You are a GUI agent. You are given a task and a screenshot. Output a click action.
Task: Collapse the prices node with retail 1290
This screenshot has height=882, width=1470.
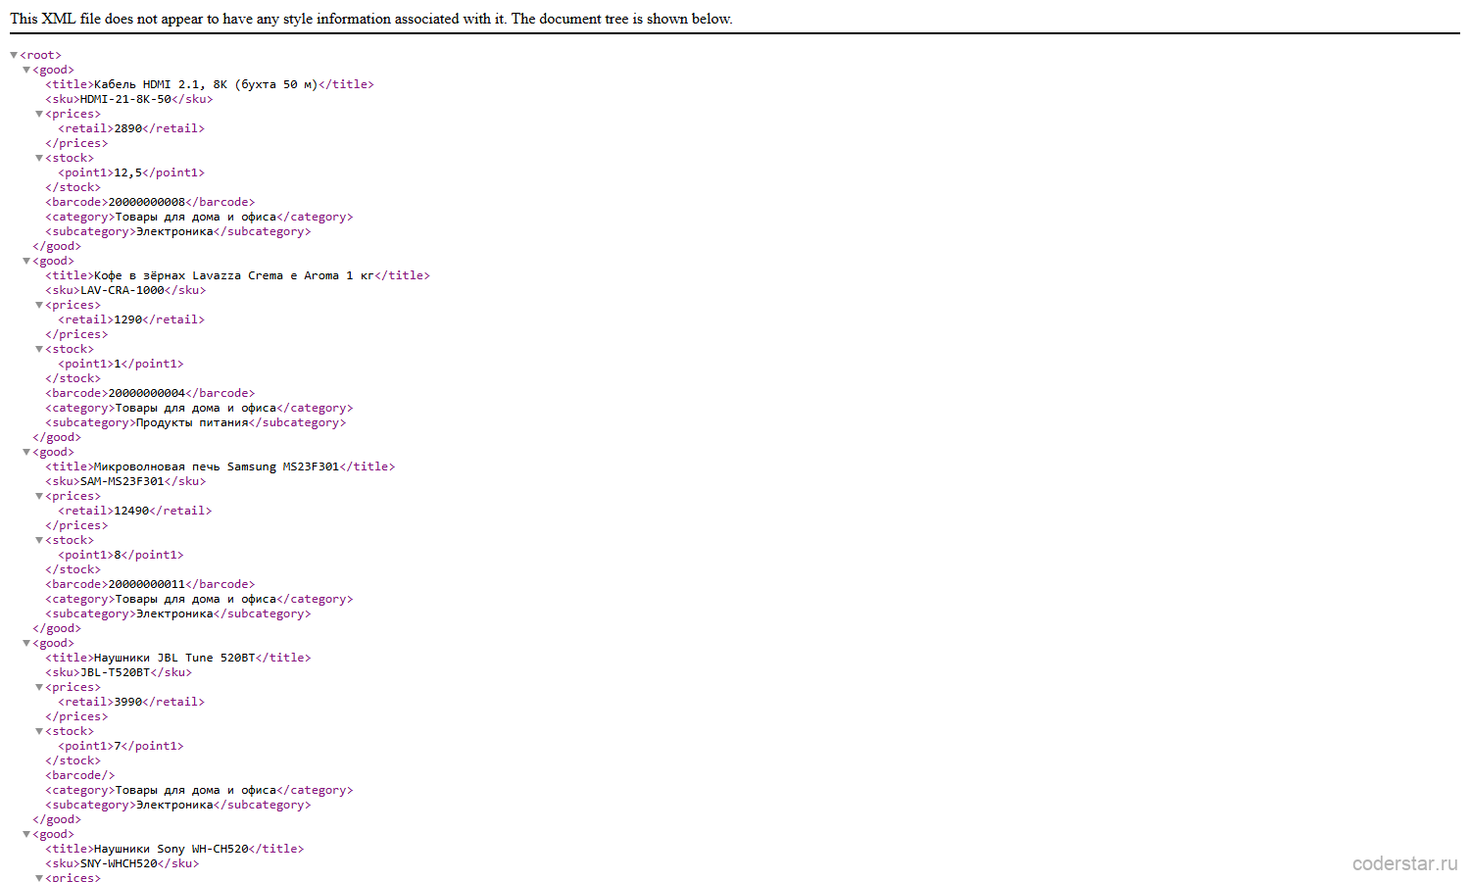point(39,305)
